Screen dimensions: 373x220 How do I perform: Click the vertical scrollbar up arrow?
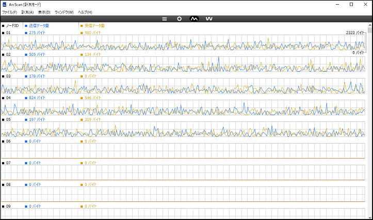[x=370, y=25]
